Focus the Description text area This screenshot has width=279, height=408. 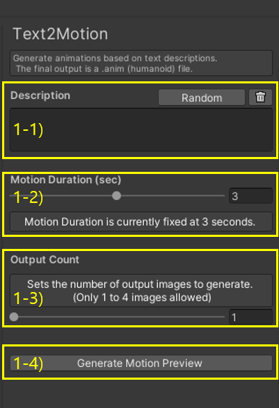coord(141,129)
